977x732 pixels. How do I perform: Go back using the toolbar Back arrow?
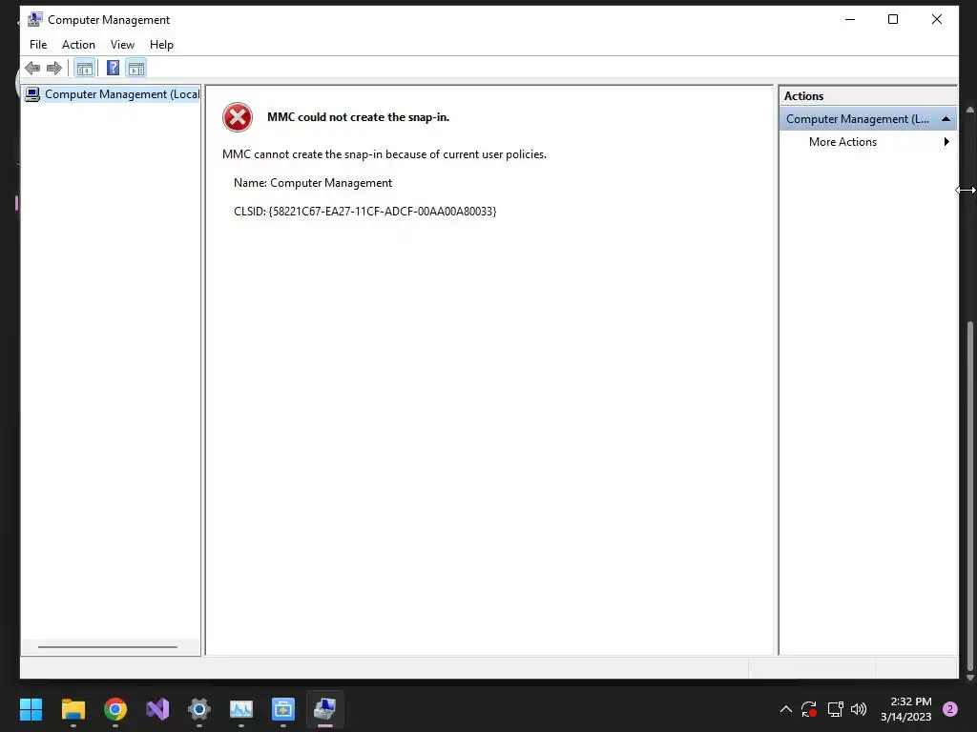[x=32, y=68]
